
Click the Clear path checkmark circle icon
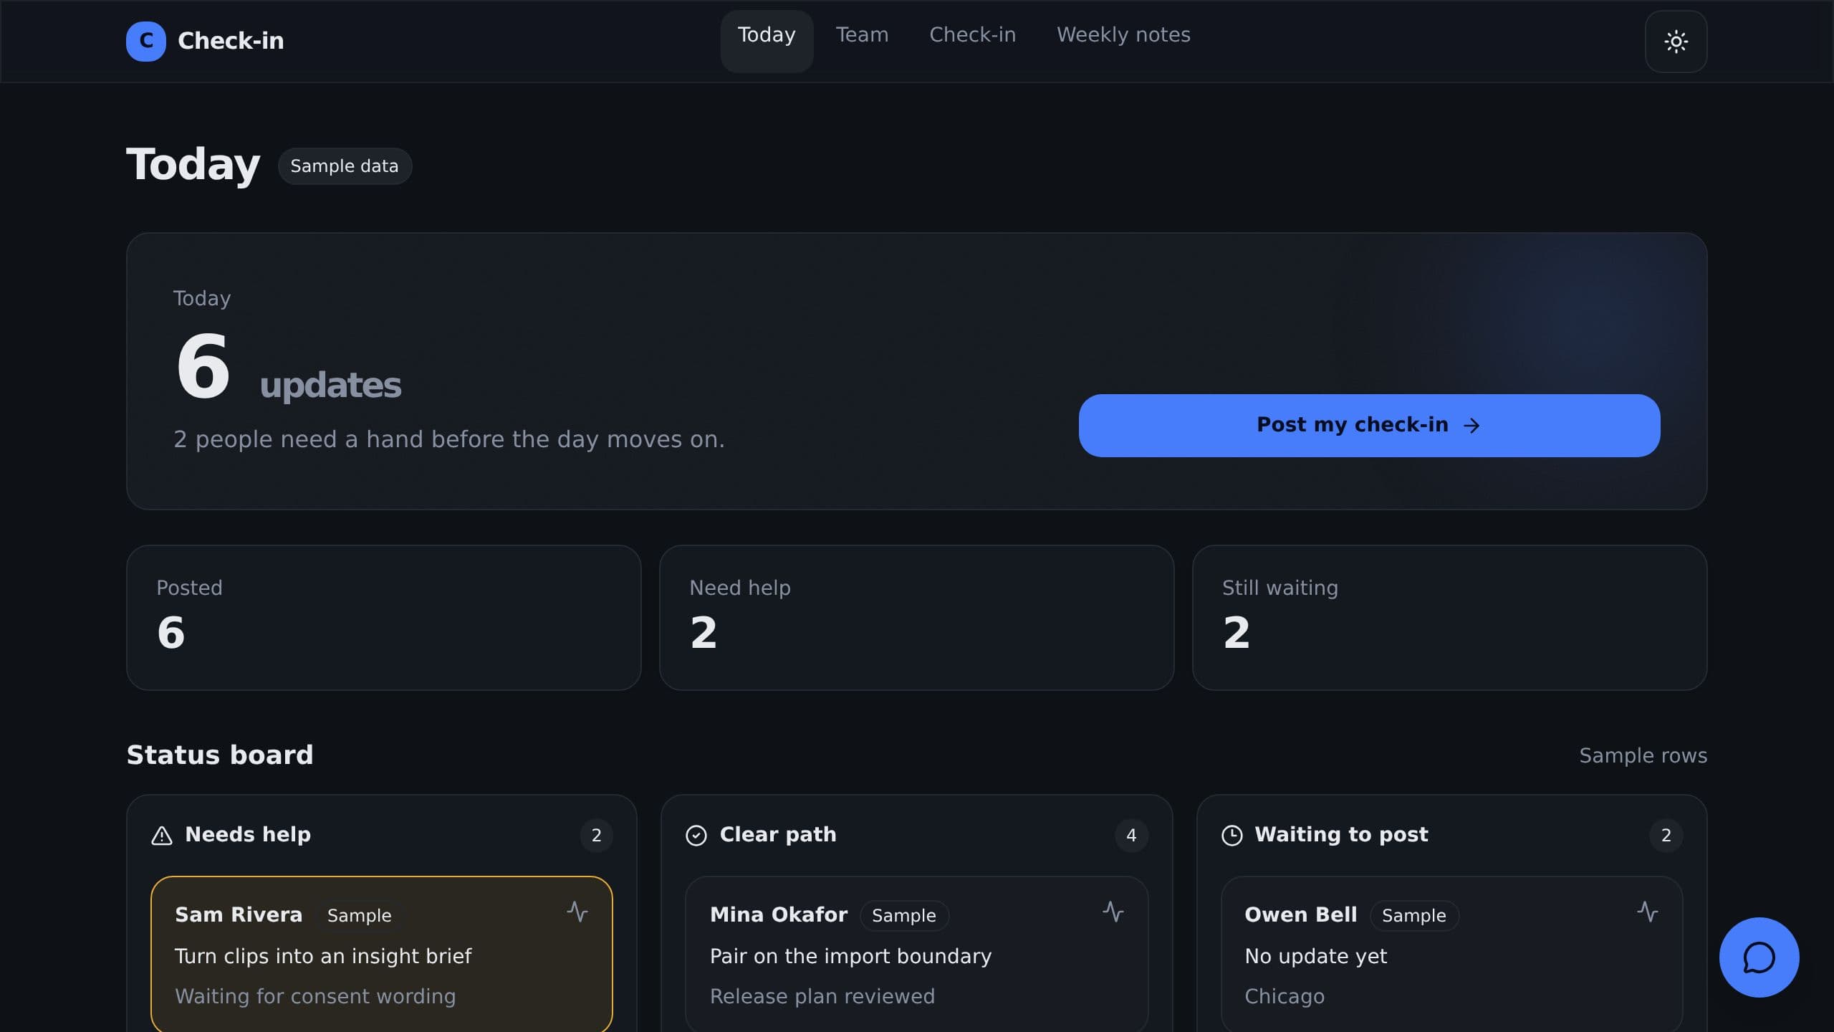pos(696,836)
